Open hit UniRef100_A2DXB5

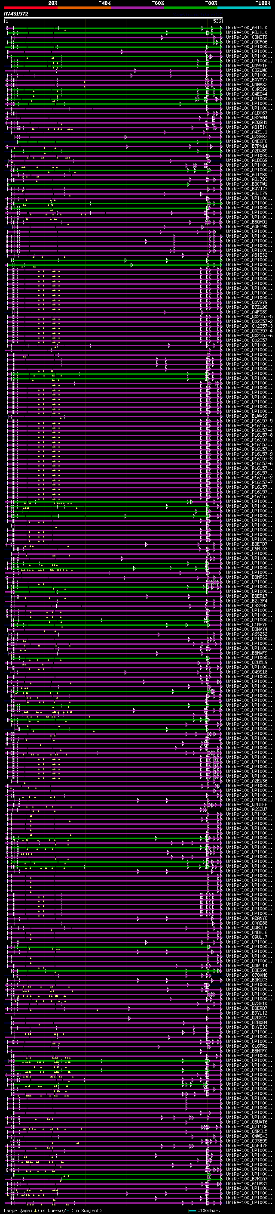(x=246, y=151)
